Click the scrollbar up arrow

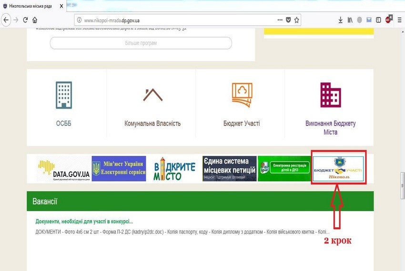click(x=403, y=31)
